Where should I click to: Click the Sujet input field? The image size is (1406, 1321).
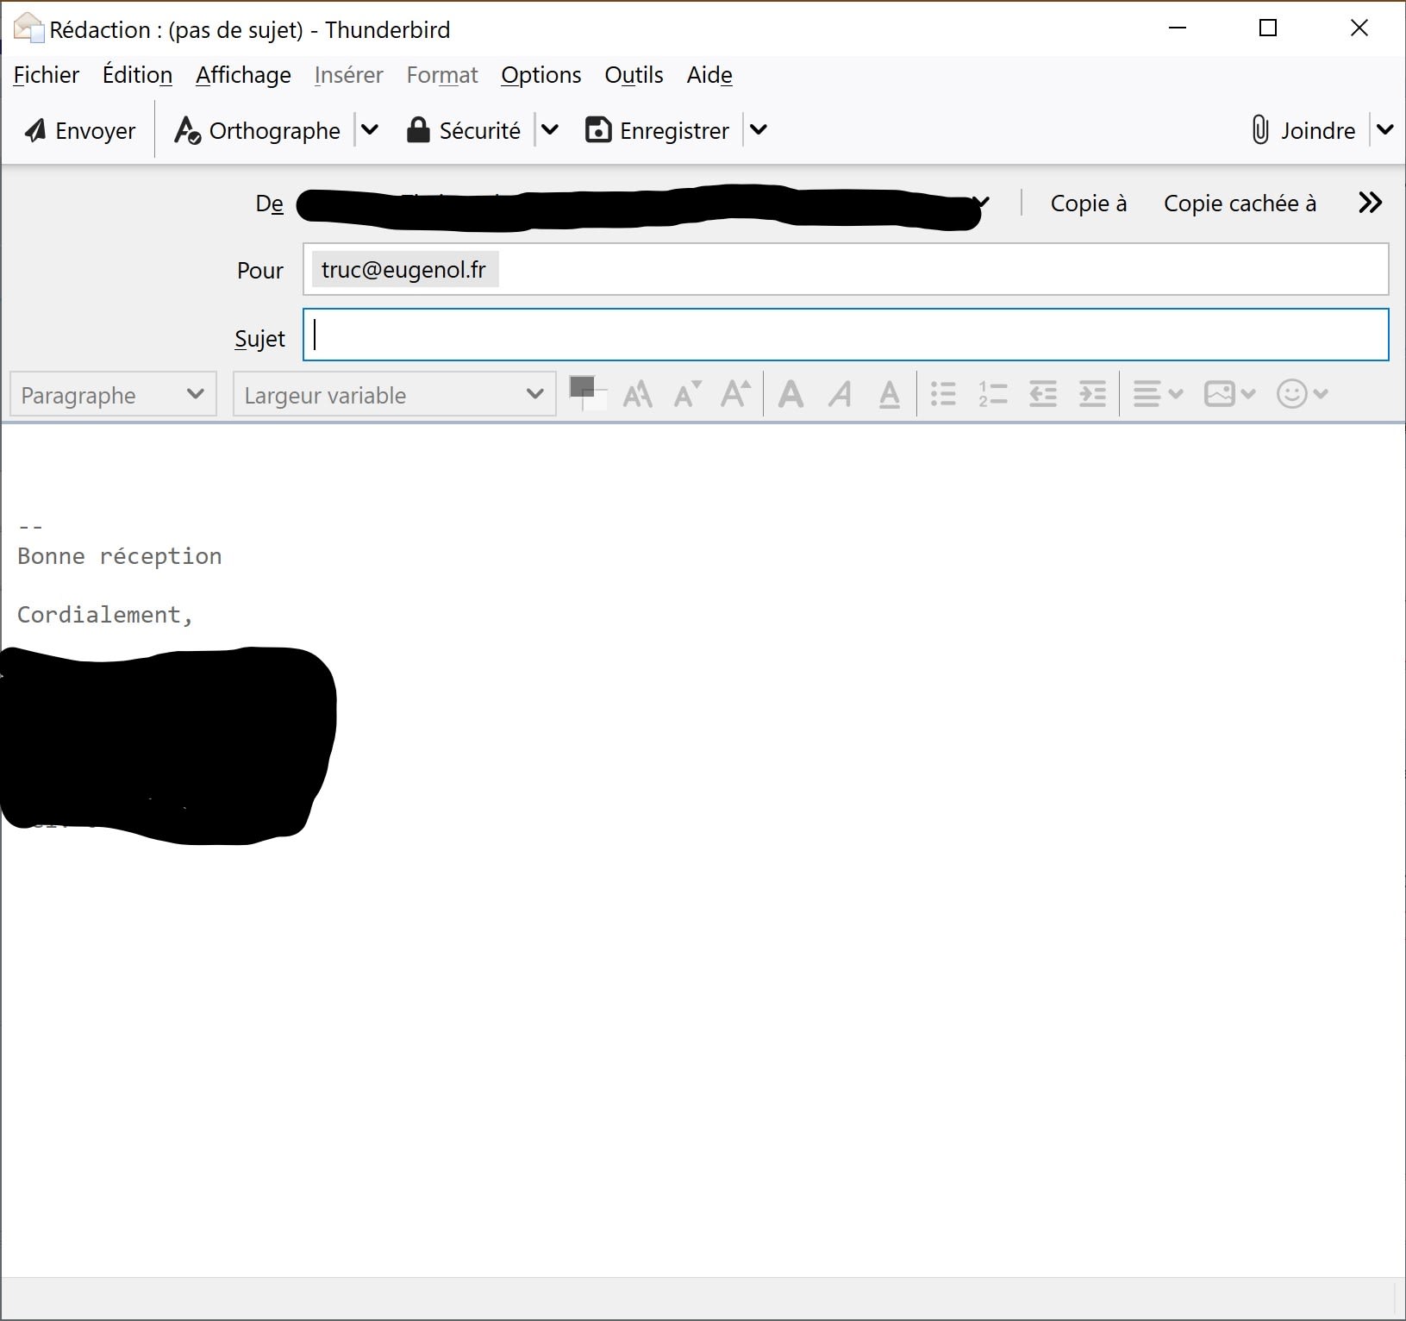(x=845, y=335)
